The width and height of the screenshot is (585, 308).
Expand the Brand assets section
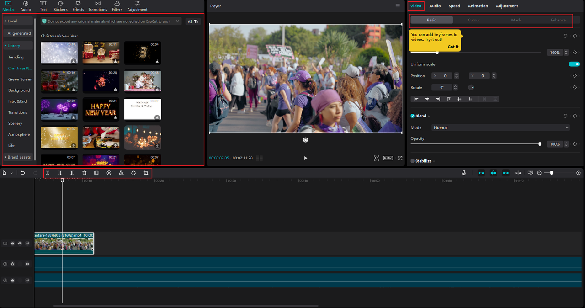(x=6, y=157)
